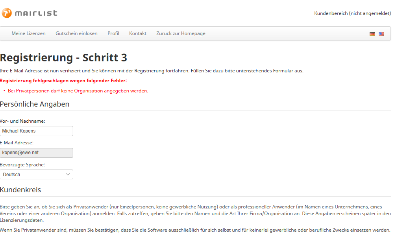The width and height of the screenshot is (396, 234).
Task: Click the mAirList logo
Action: (x=29, y=13)
